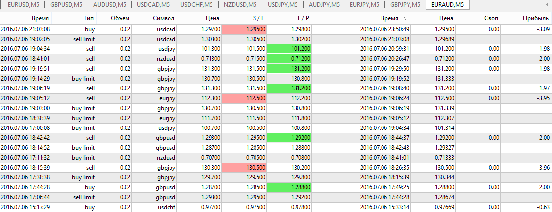
Task: Select the red-highlighted 112.500 cell
Action: [244, 98]
